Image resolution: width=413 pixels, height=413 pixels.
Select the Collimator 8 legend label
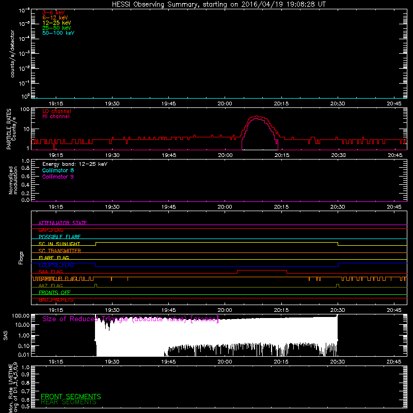point(58,170)
